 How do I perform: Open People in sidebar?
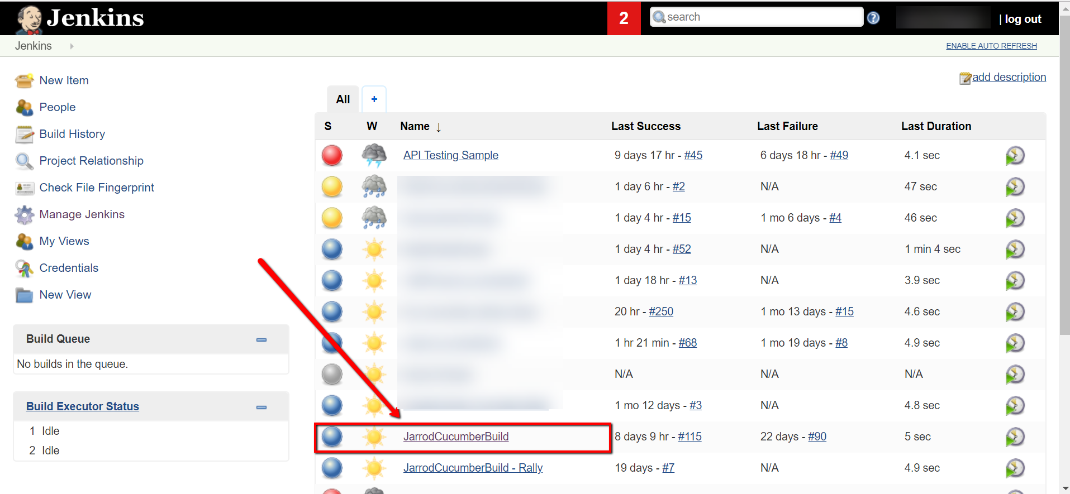58,107
